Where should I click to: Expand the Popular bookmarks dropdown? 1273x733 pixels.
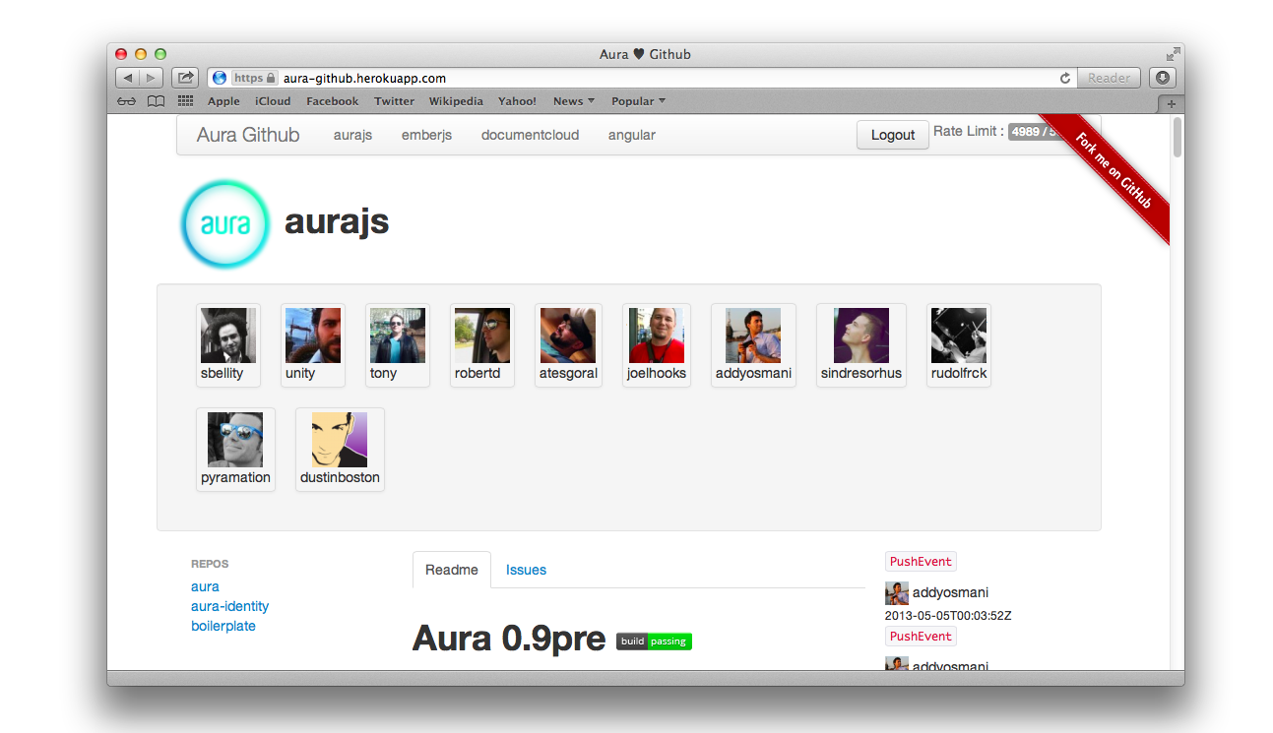638,101
